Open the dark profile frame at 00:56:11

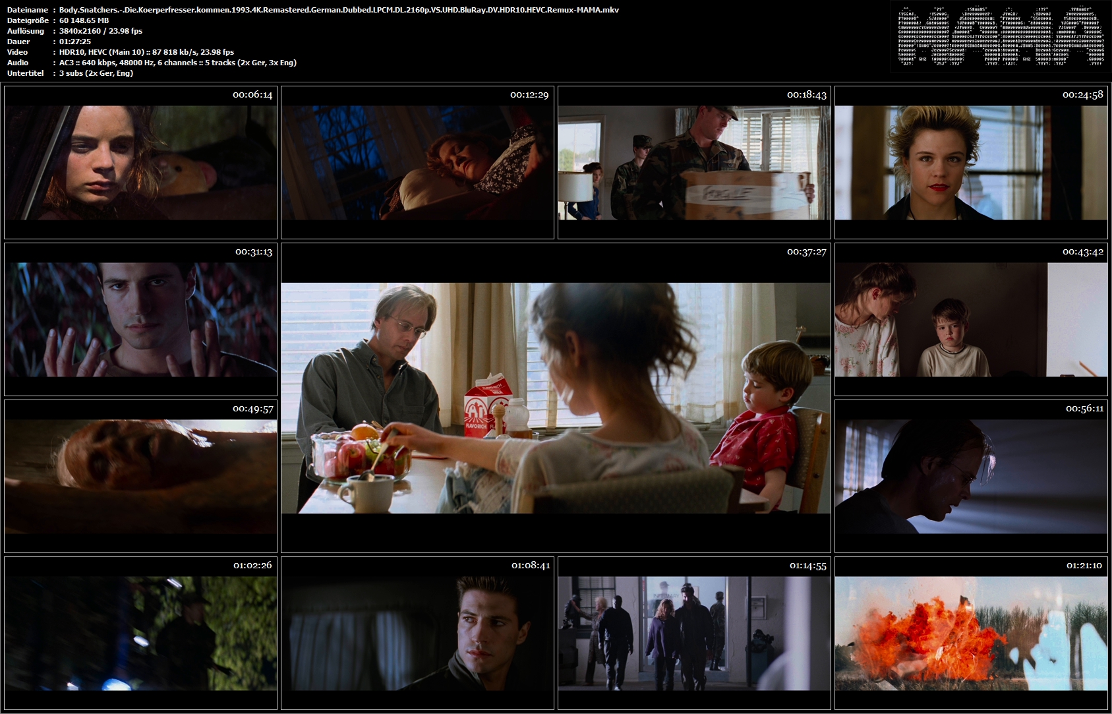click(971, 476)
